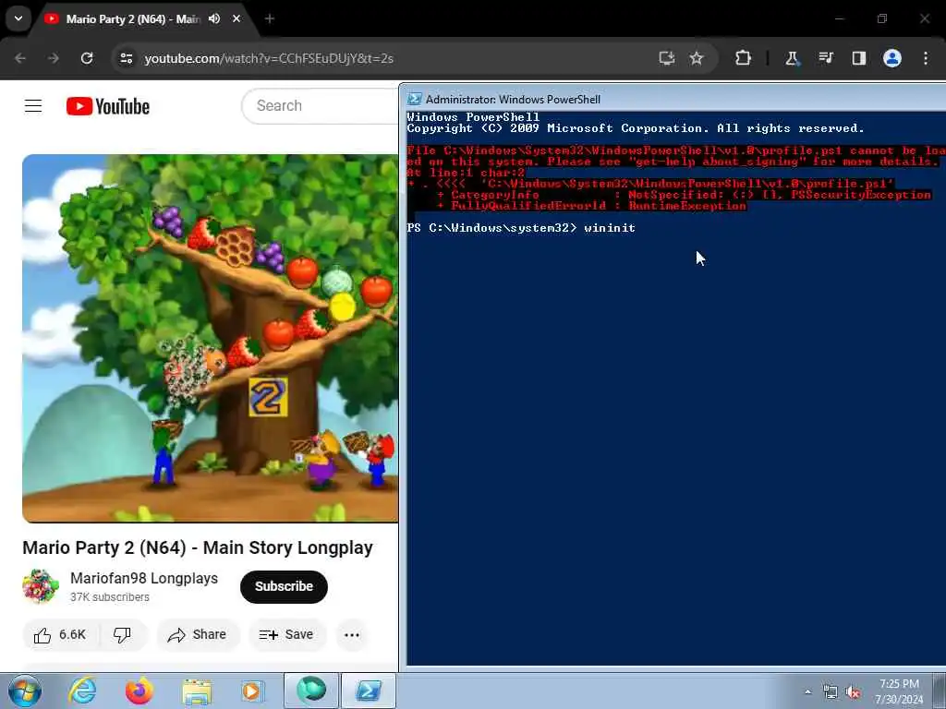Viewport: 946px width, 709px height.
Task: Open Chrome three-dot menu
Action: coord(926,58)
